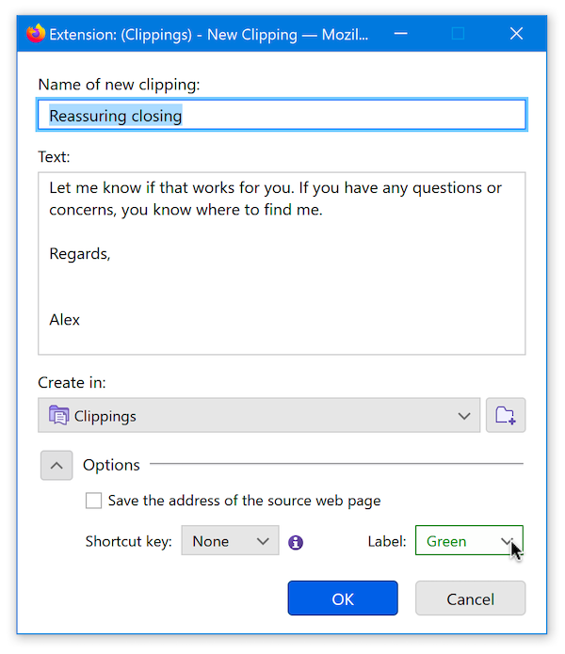Close the New Clipping dialog window
565x654 pixels.
click(516, 33)
